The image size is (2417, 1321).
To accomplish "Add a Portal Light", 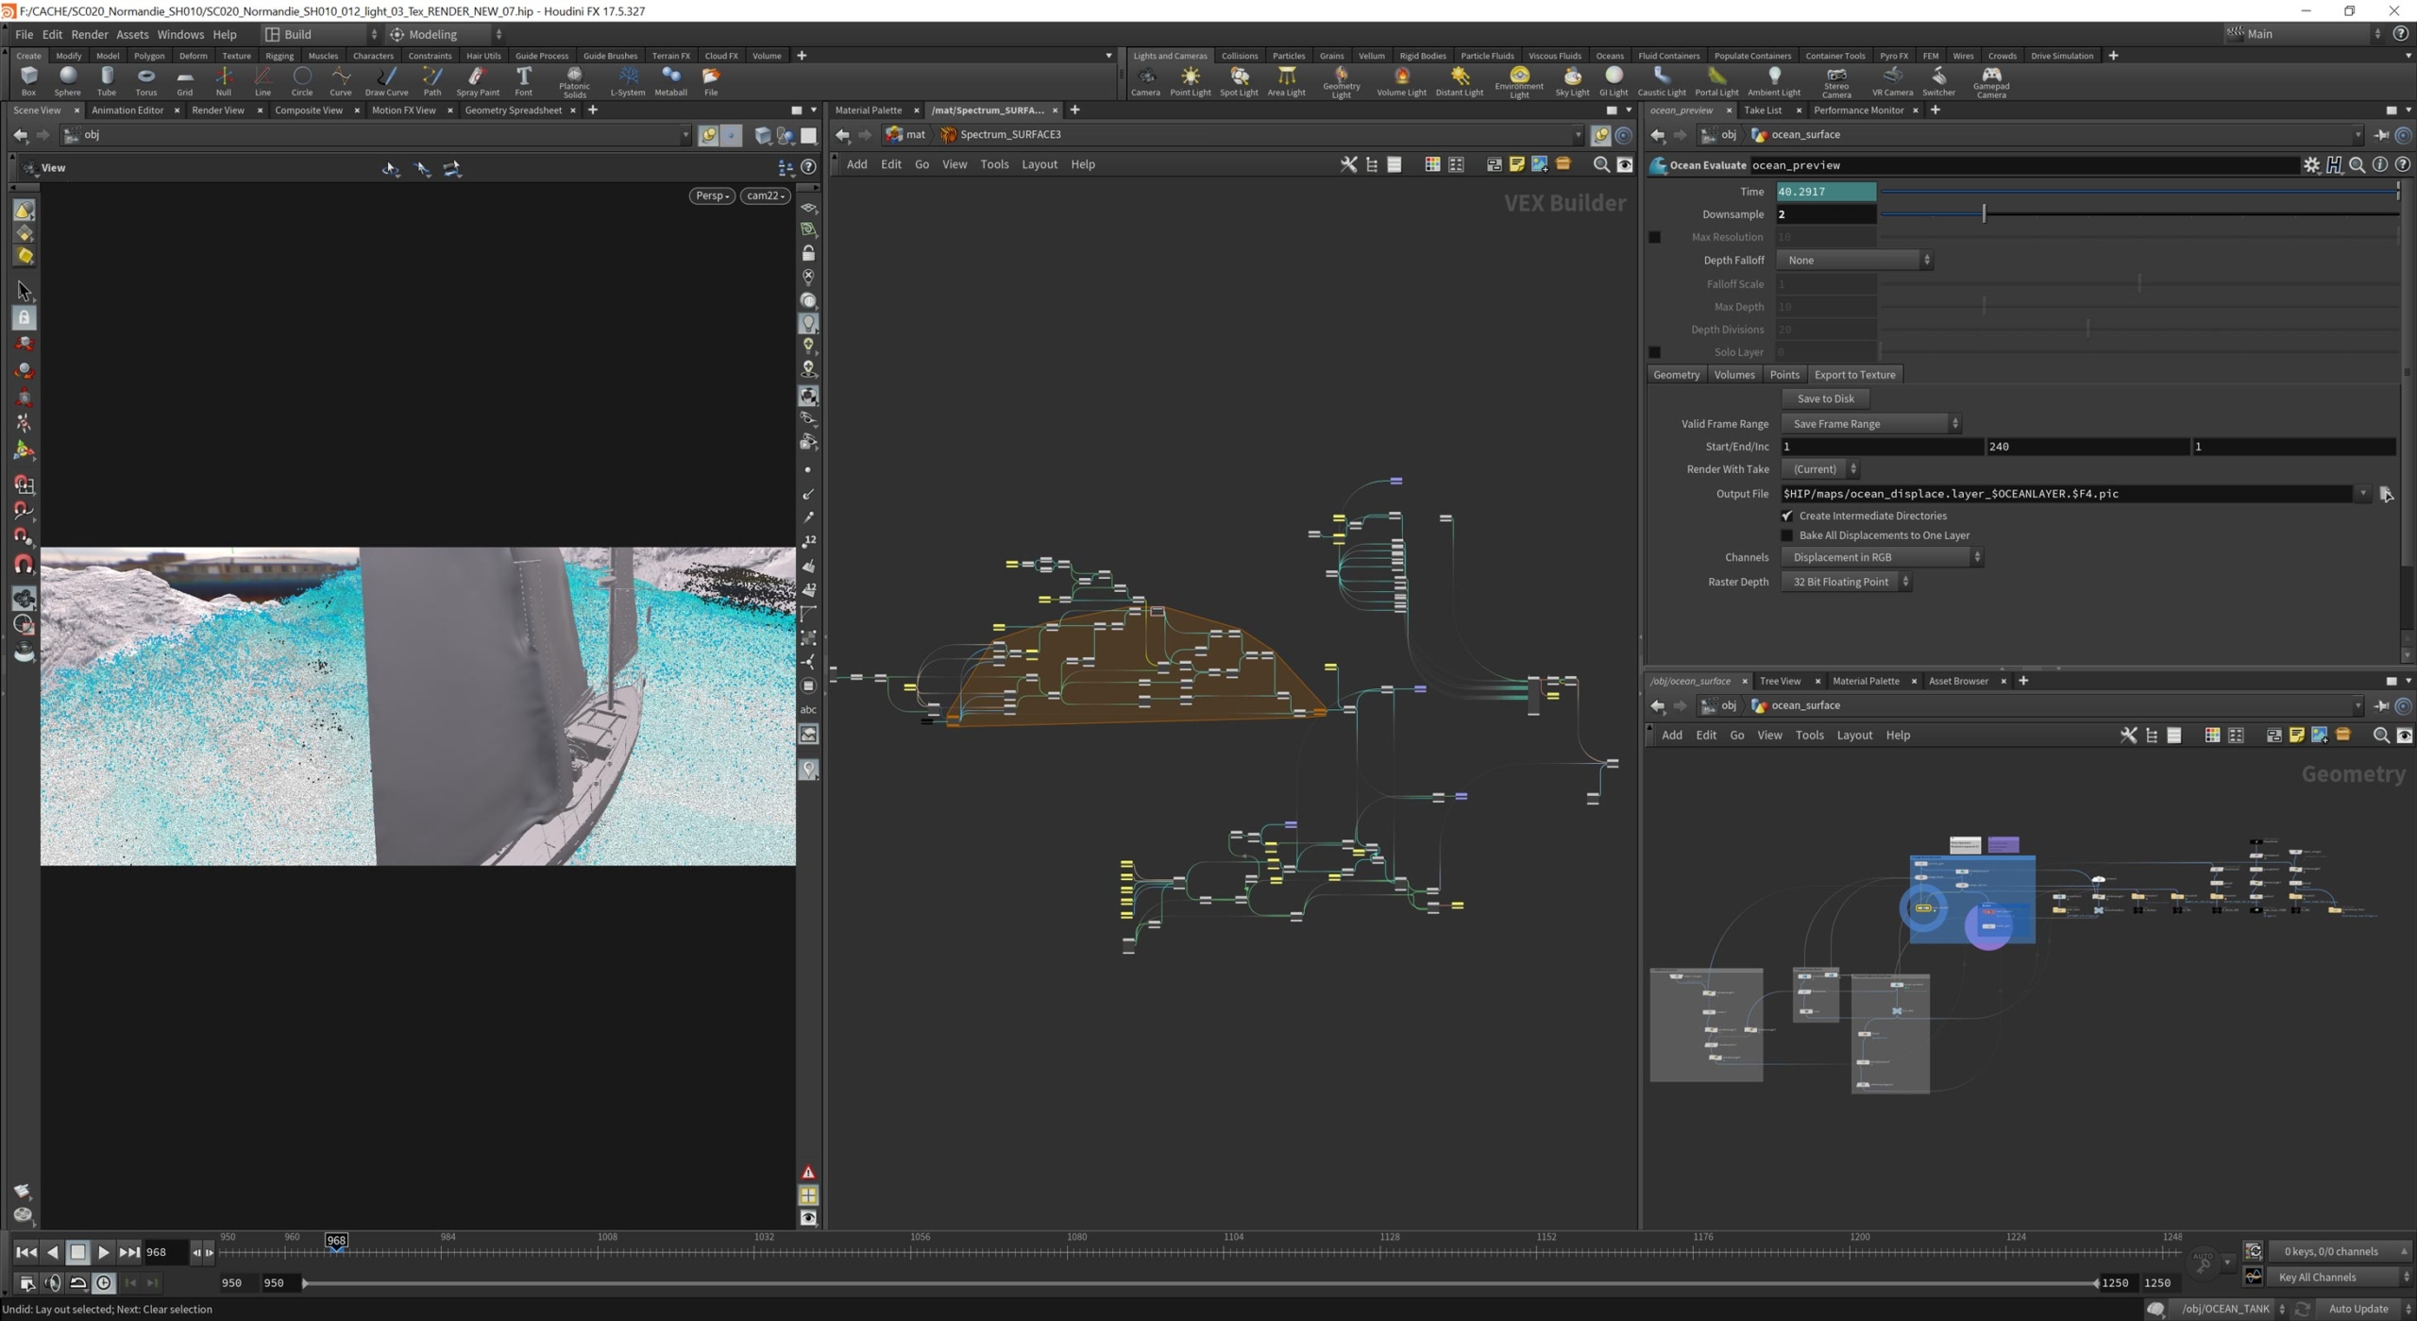I will point(1716,81).
